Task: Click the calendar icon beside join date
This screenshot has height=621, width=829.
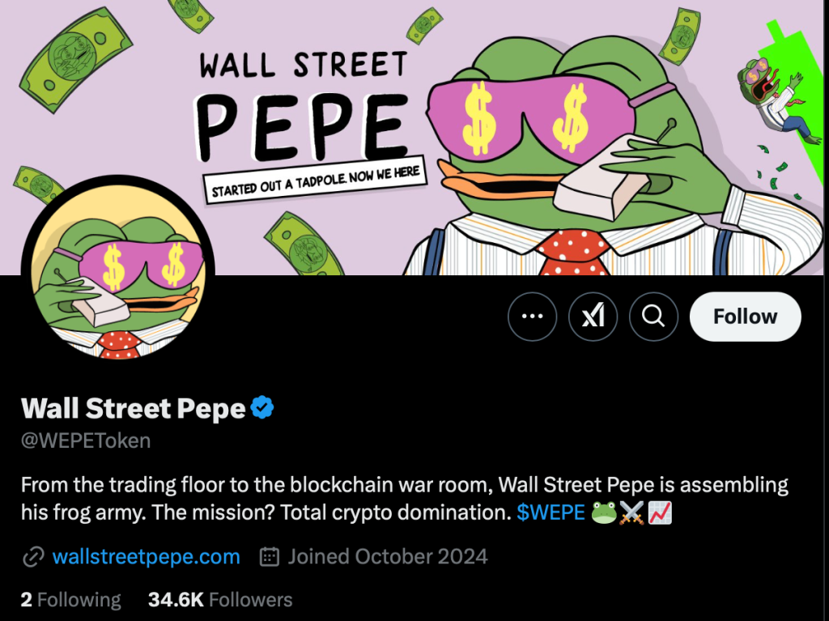Action: point(270,557)
